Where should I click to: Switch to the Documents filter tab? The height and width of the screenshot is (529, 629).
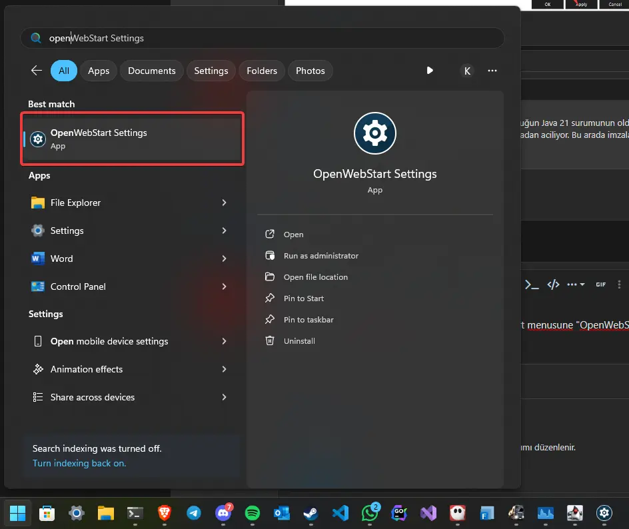point(152,71)
